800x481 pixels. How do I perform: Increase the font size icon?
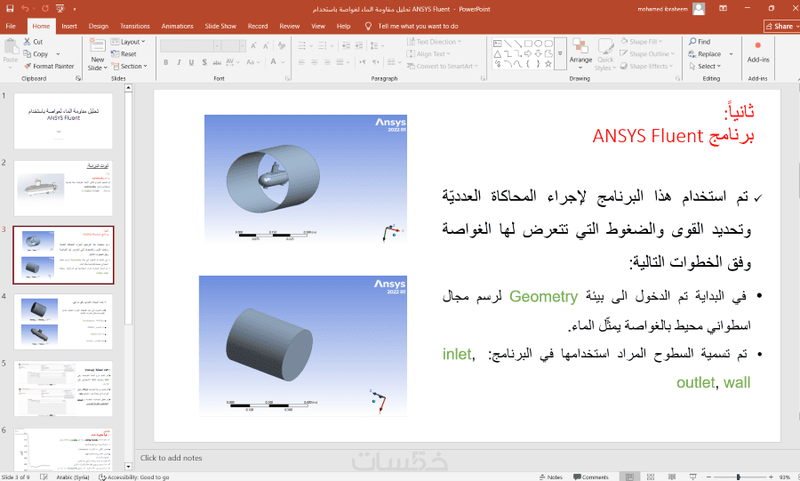253,46
